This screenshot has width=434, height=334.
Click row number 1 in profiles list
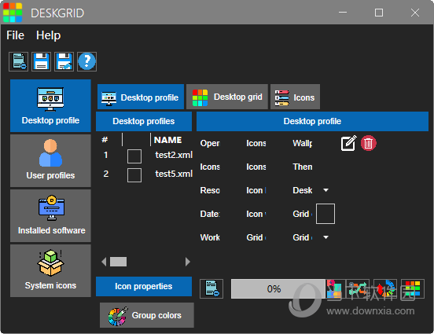tap(105, 155)
